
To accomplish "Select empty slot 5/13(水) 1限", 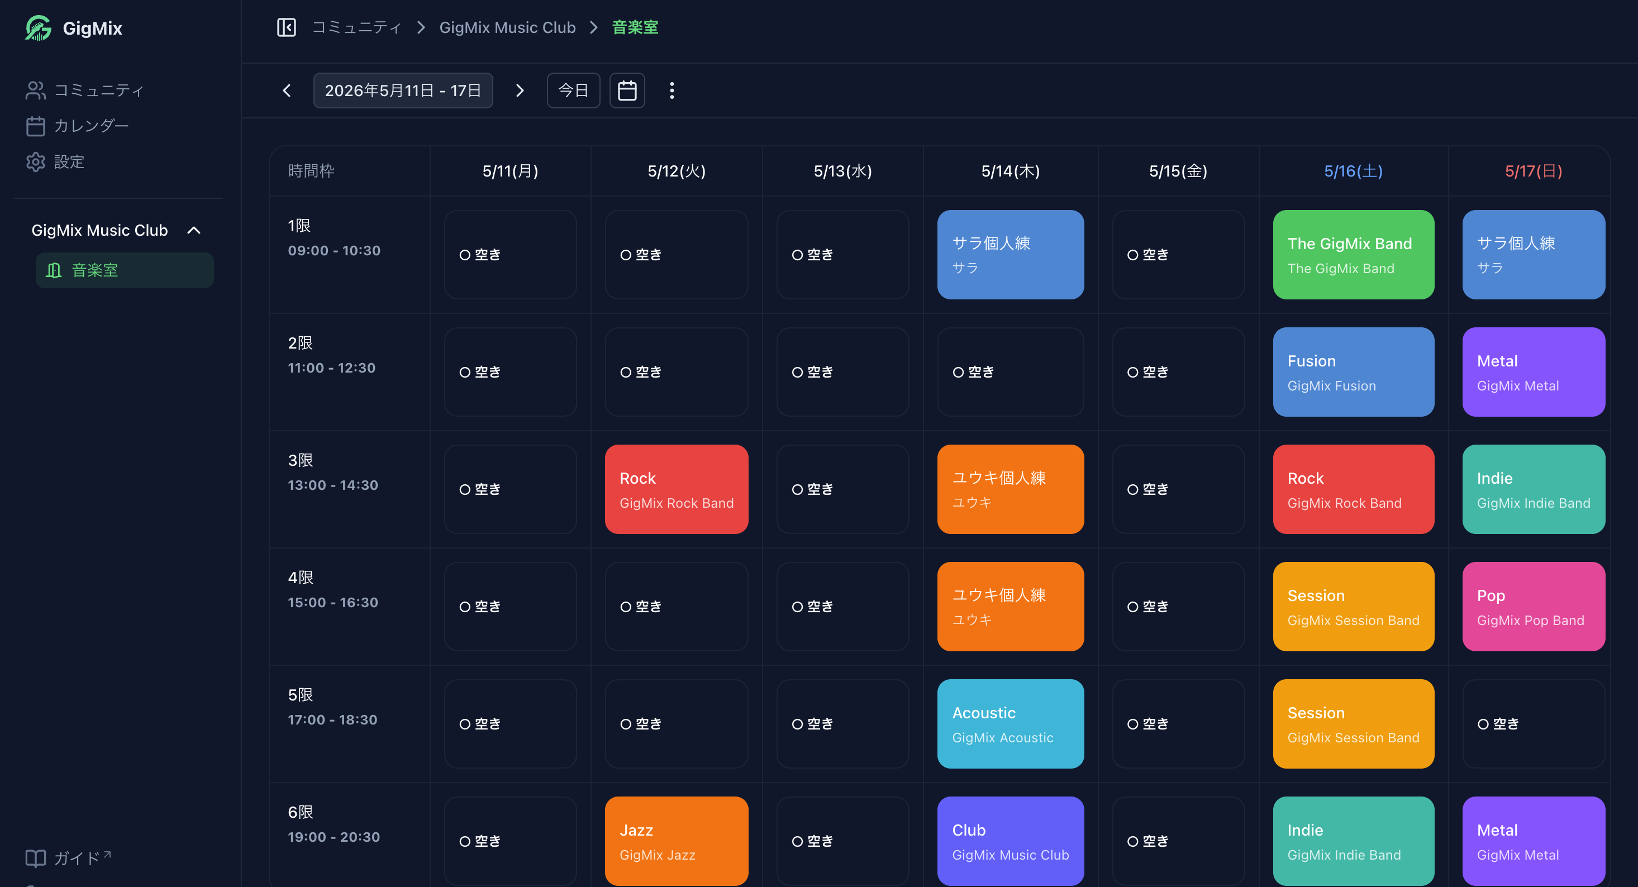I will click(x=842, y=254).
